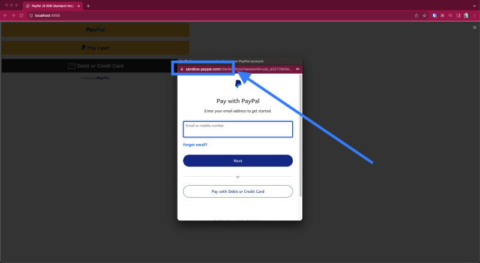The height and width of the screenshot is (263, 480).
Task: Choose the black Debit or Credit Card button
Action: [x=95, y=66]
